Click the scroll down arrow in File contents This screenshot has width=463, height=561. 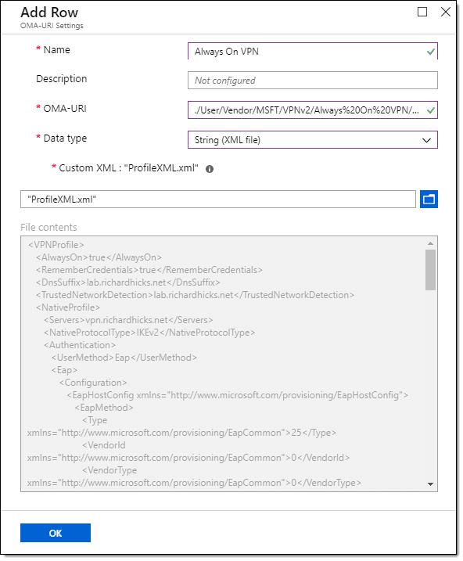(430, 484)
